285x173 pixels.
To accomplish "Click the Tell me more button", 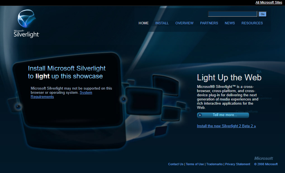I will 223,115.
